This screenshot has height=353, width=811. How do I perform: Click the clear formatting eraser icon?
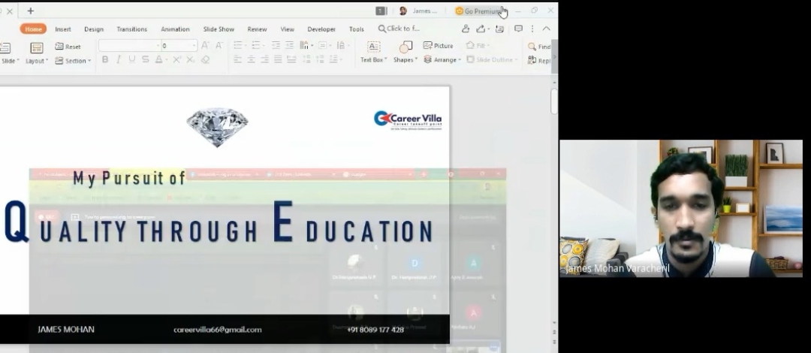point(205,60)
